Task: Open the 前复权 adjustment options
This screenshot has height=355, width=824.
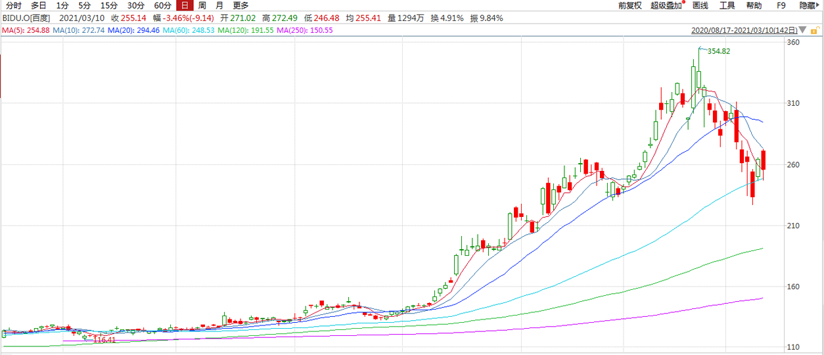Action: [x=629, y=5]
